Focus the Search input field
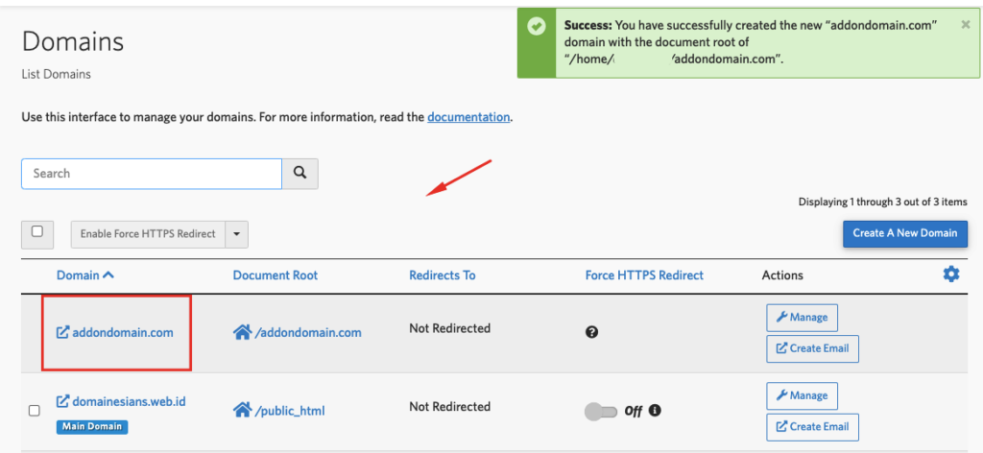Viewport: 983px width, 453px height. click(x=152, y=174)
